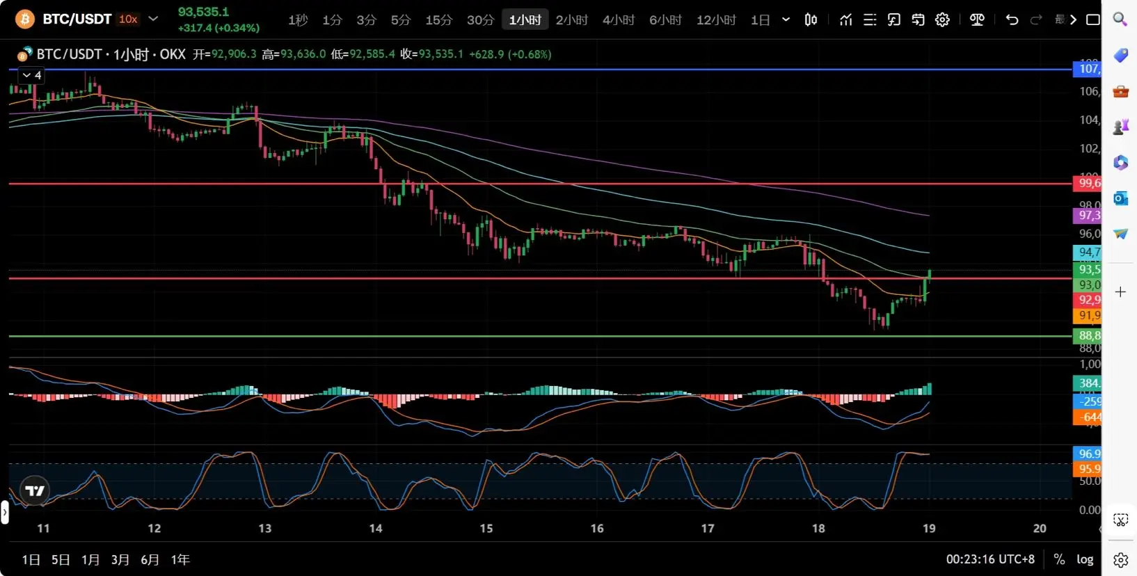Open the indicators panel icon
Screen dimensions: 1137x576
click(x=845, y=19)
